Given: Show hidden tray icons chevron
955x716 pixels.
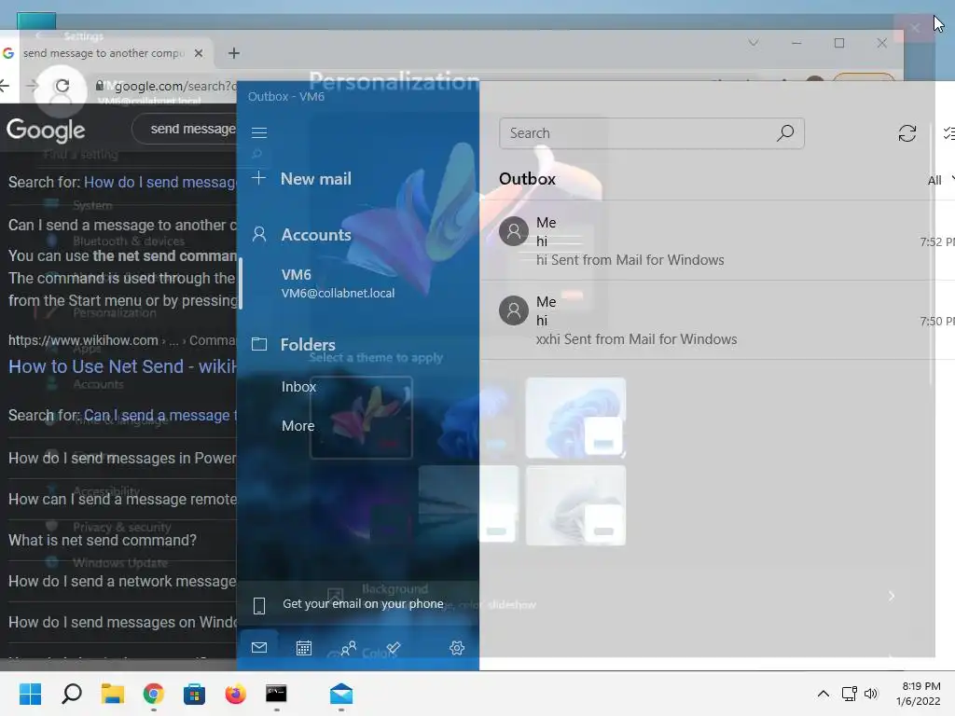Looking at the screenshot, I should point(823,694).
